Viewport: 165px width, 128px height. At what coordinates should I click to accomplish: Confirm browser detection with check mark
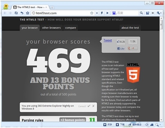[x=89, y=106]
